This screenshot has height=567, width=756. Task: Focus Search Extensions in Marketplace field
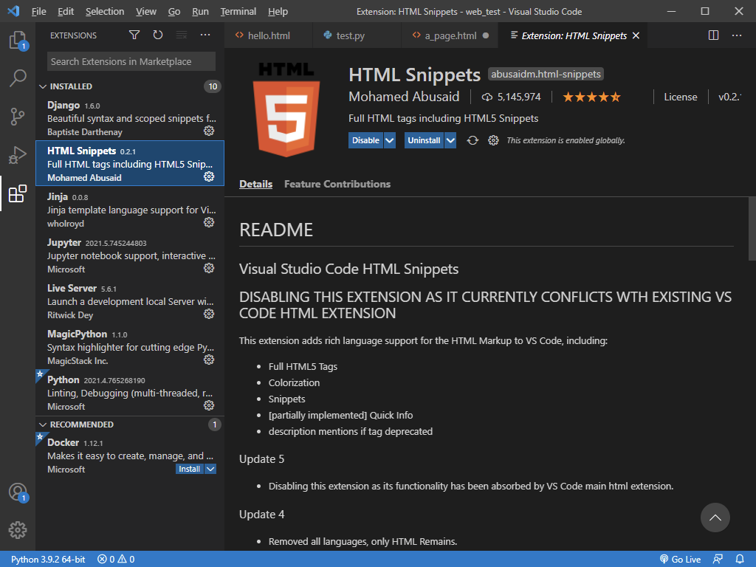point(131,62)
